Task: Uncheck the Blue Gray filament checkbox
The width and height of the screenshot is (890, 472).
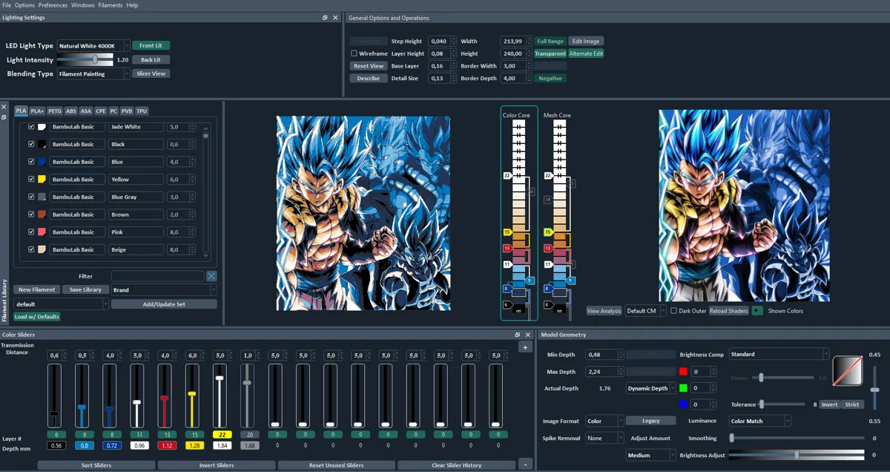Action: tap(31, 197)
